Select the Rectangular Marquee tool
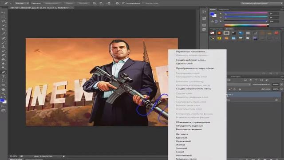Screen dimensions: 284x160 click(x=3, y=17)
